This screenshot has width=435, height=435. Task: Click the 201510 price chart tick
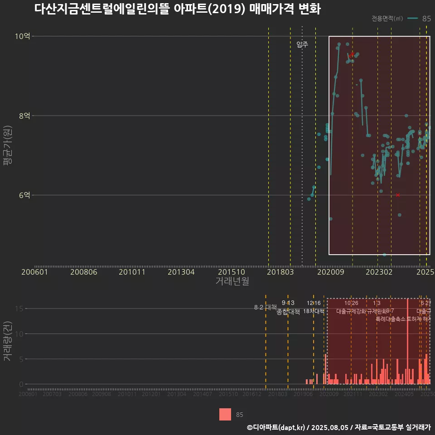pyautogui.click(x=232, y=272)
